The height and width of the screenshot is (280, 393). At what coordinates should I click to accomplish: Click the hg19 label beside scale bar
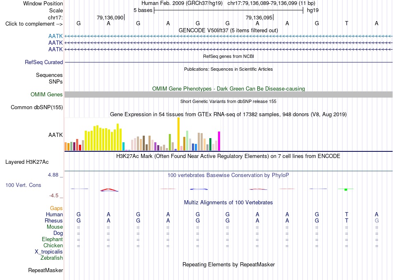tap(313, 10)
